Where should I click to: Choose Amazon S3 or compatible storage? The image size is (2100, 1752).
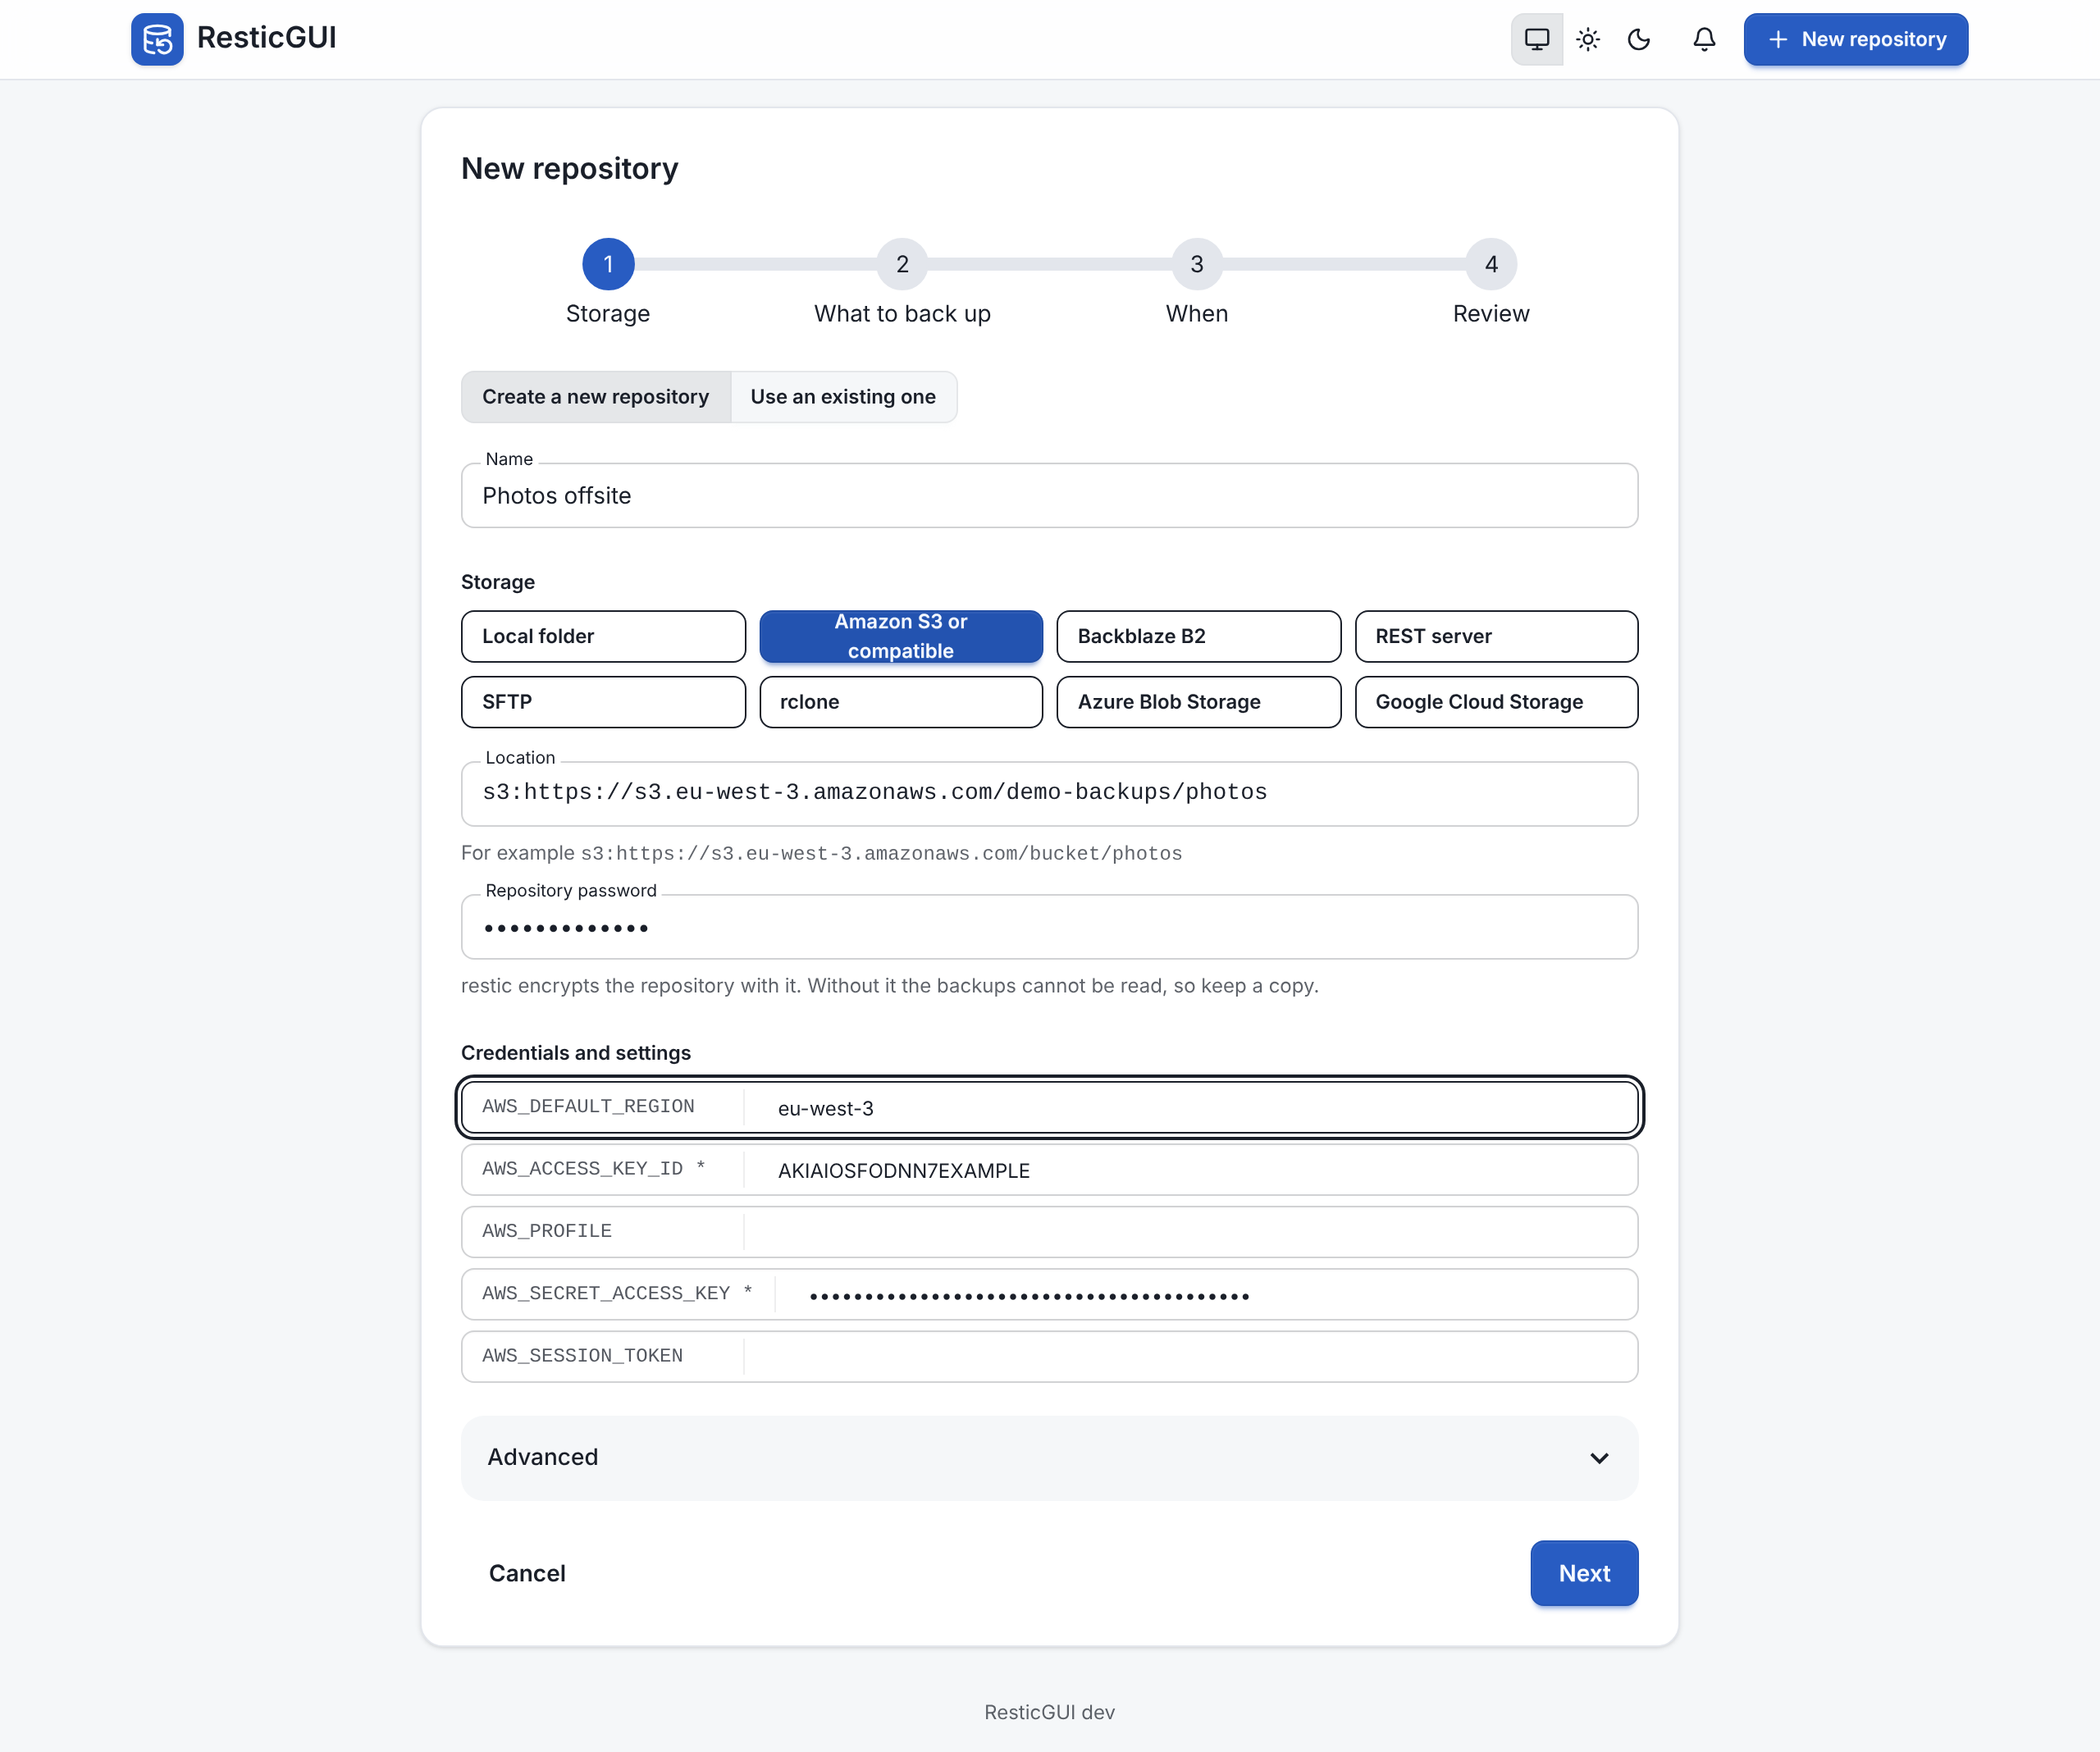click(x=901, y=636)
